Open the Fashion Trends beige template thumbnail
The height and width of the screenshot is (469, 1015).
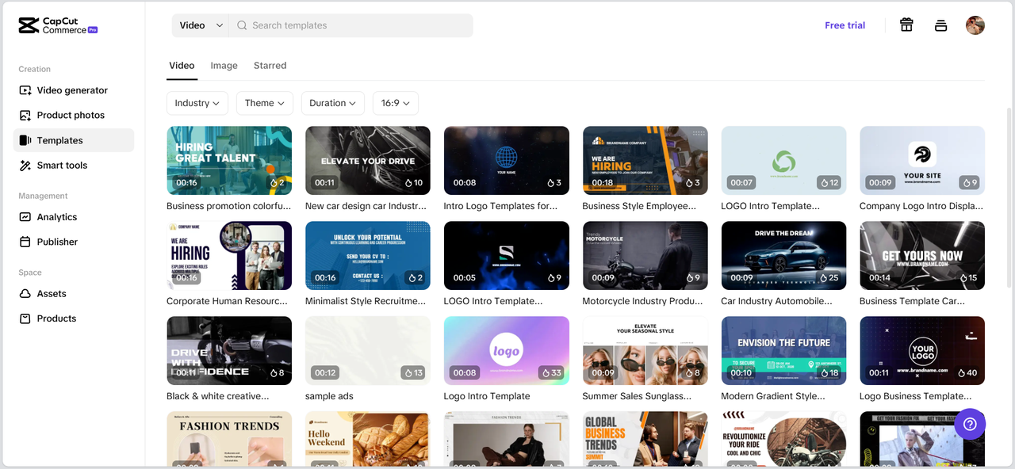click(229, 439)
